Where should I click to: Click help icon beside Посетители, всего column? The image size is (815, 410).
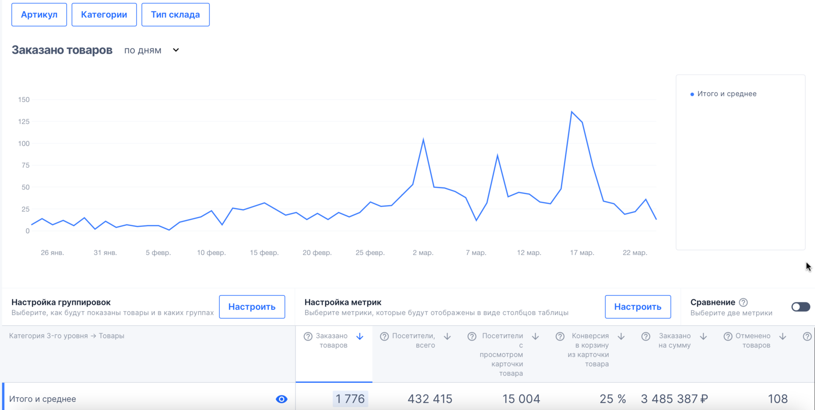(384, 336)
